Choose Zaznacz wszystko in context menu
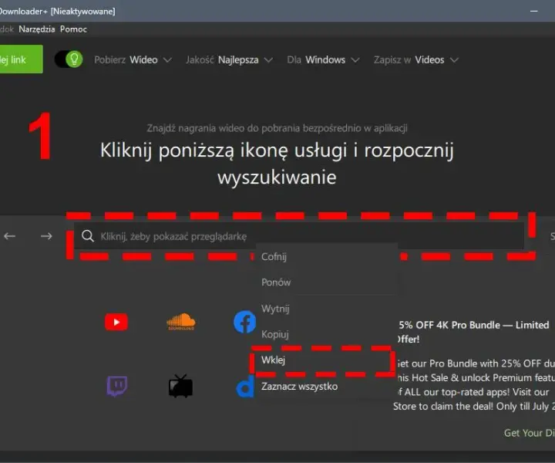Viewport: 555px width, 463px height. coord(326,386)
